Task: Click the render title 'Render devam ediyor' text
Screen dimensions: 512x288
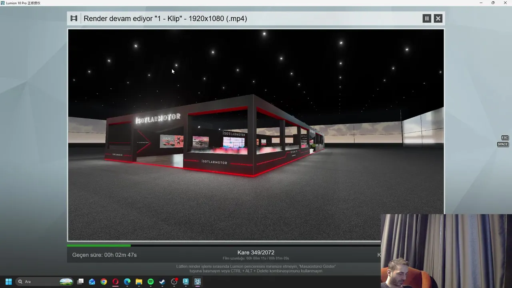Action: [x=165, y=18]
